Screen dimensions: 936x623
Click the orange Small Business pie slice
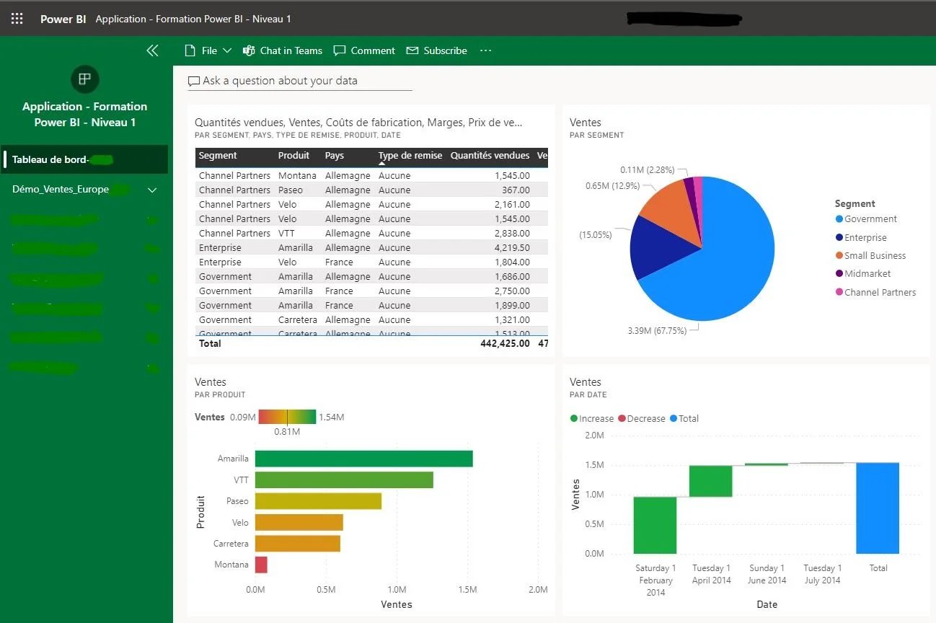click(x=672, y=209)
